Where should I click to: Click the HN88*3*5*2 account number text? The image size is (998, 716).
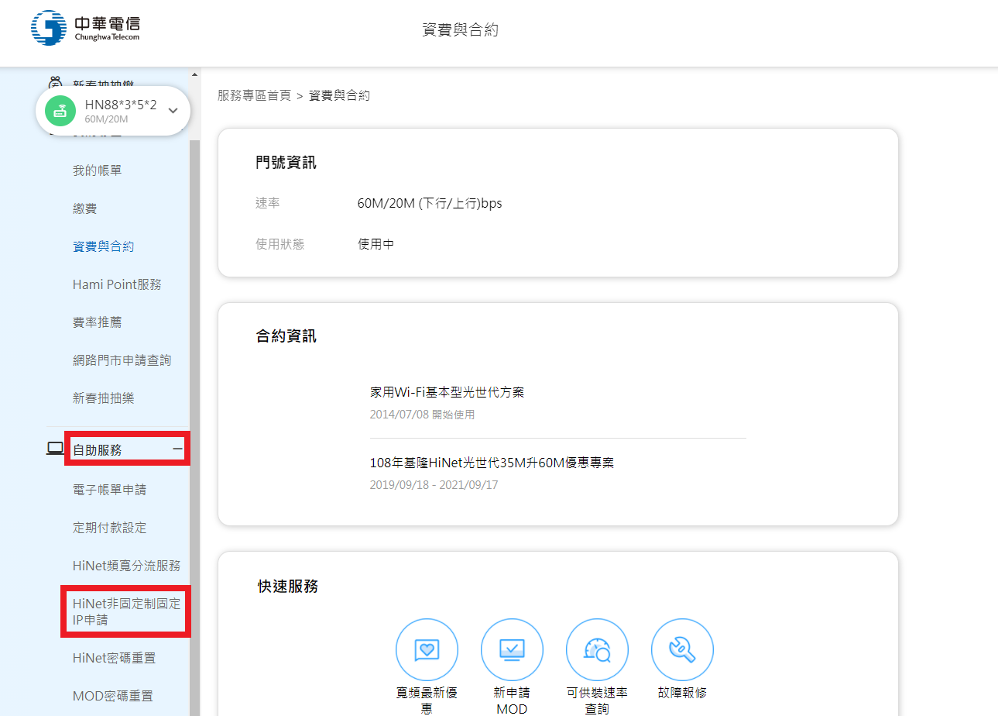pyautogui.click(x=121, y=105)
